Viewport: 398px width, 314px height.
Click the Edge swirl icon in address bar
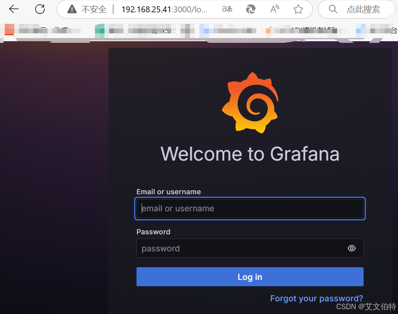coord(251,10)
